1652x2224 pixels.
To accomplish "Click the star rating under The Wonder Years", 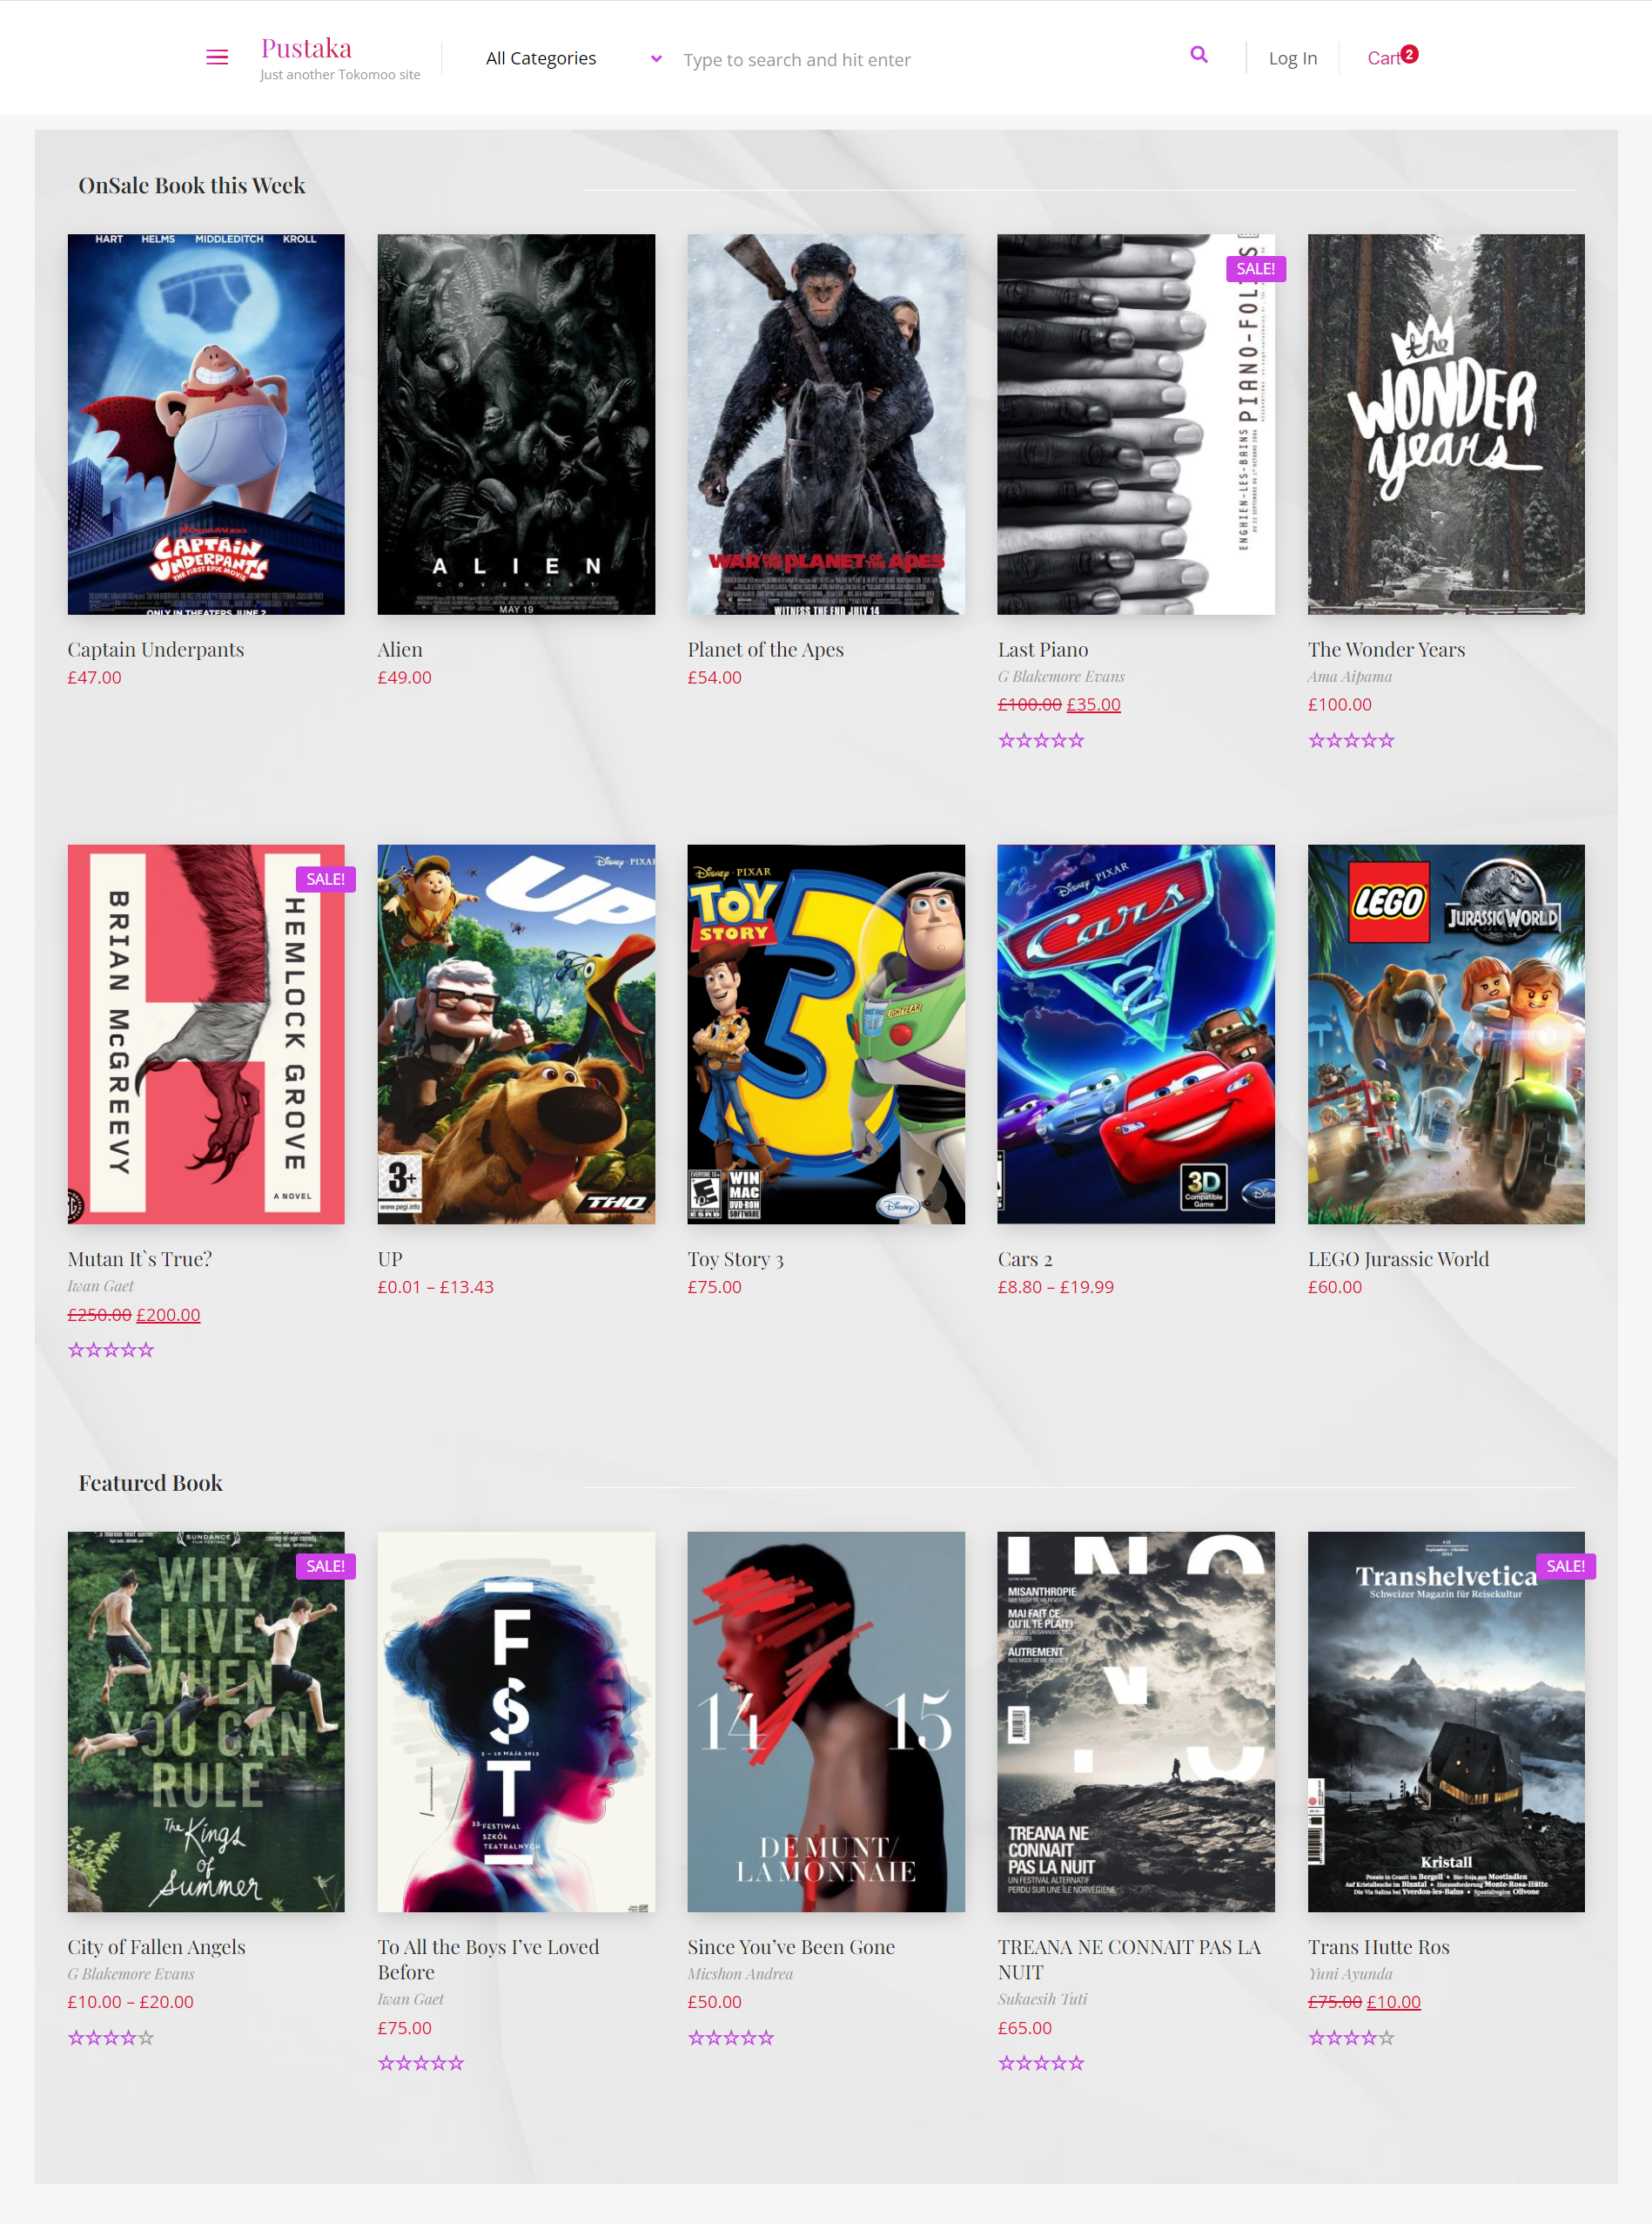I will point(1351,740).
